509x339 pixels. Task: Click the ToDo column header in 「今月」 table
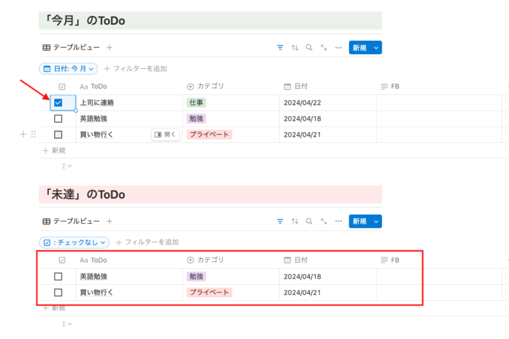(x=94, y=86)
